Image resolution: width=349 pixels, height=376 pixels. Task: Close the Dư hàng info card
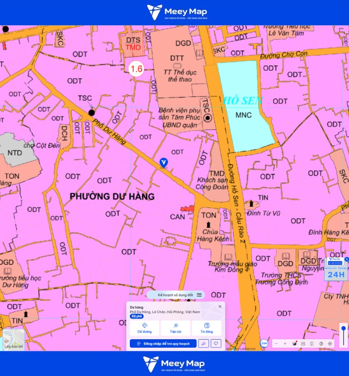coord(220,307)
